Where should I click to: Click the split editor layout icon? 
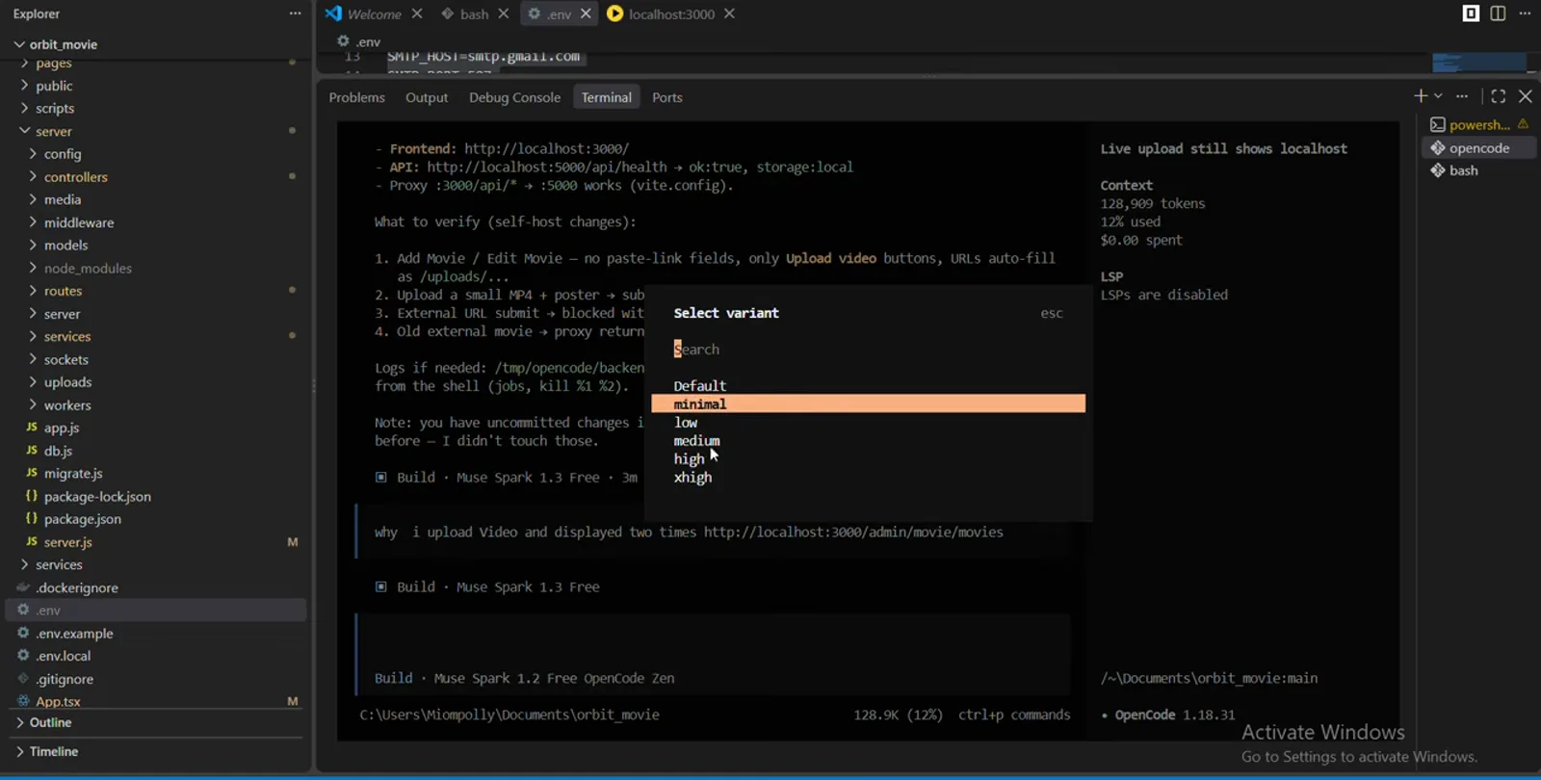1498,13
